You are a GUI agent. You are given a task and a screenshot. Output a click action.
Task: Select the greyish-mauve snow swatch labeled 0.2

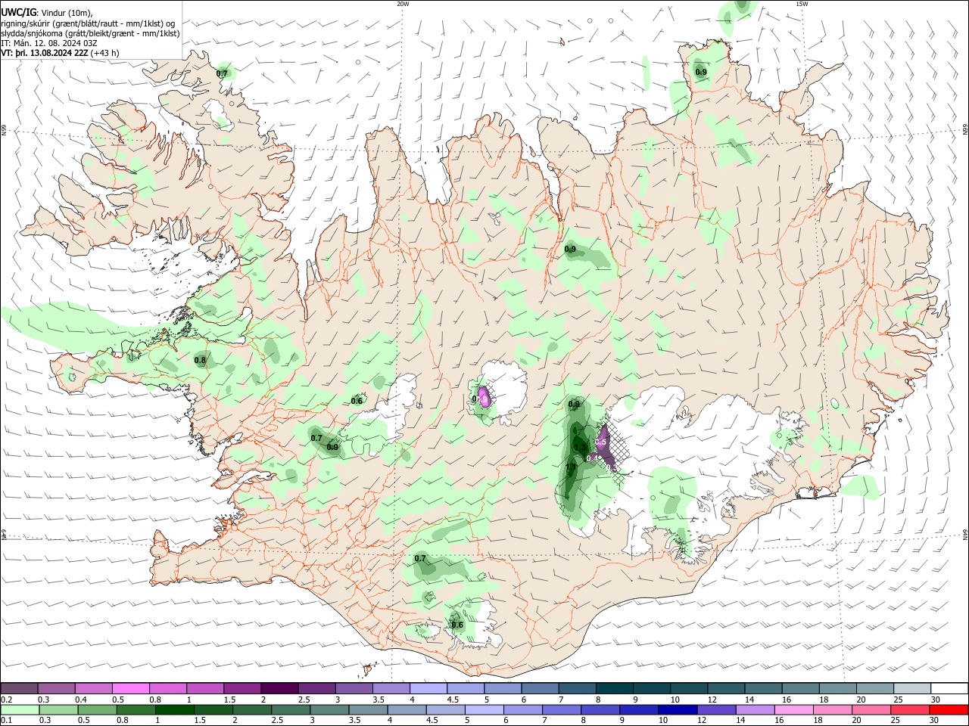click(x=19, y=688)
